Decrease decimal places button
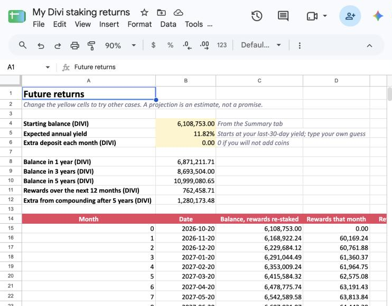Screen dimensions: 392x306 tap(187, 45)
